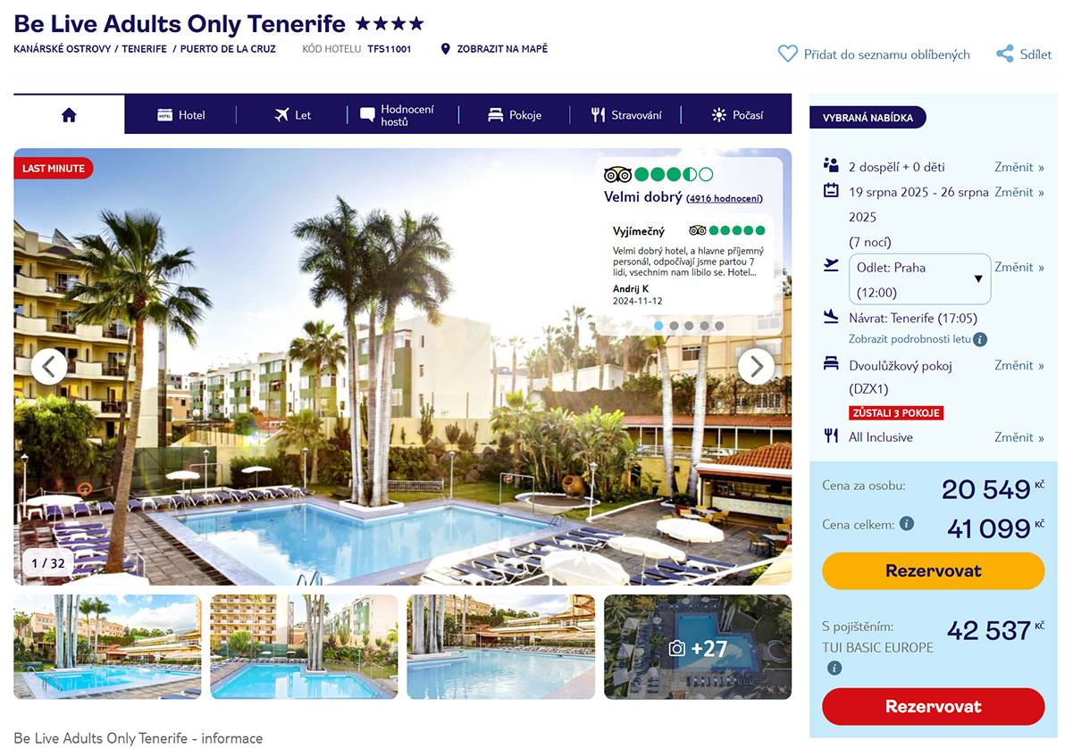Click info icon next to Cena celkem
The height and width of the screenshot is (748, 1073).
(907, 524)
